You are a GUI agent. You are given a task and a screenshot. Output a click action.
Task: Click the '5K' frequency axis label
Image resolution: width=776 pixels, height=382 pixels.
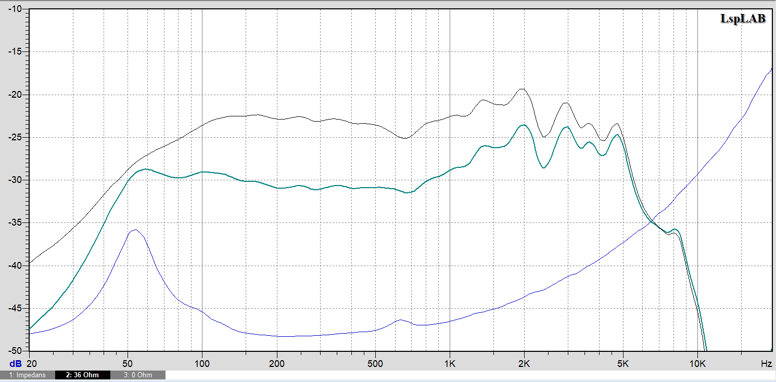coord(623,363)
